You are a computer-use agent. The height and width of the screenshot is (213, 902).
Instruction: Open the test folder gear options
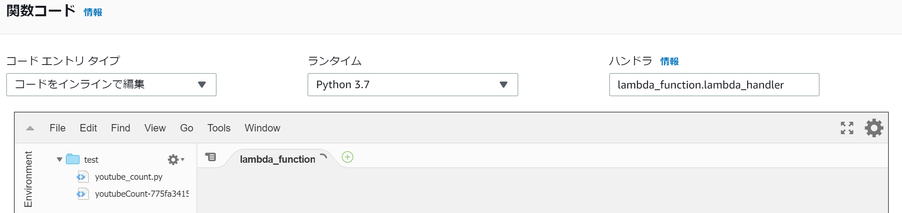(176, 160)
